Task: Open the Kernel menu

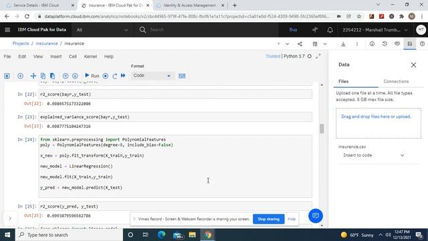Action: click(x=90, y=56)
